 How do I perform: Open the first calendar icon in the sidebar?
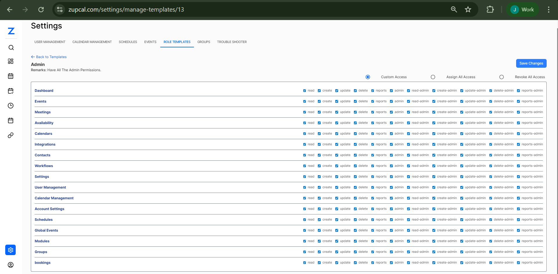point(11,76)
